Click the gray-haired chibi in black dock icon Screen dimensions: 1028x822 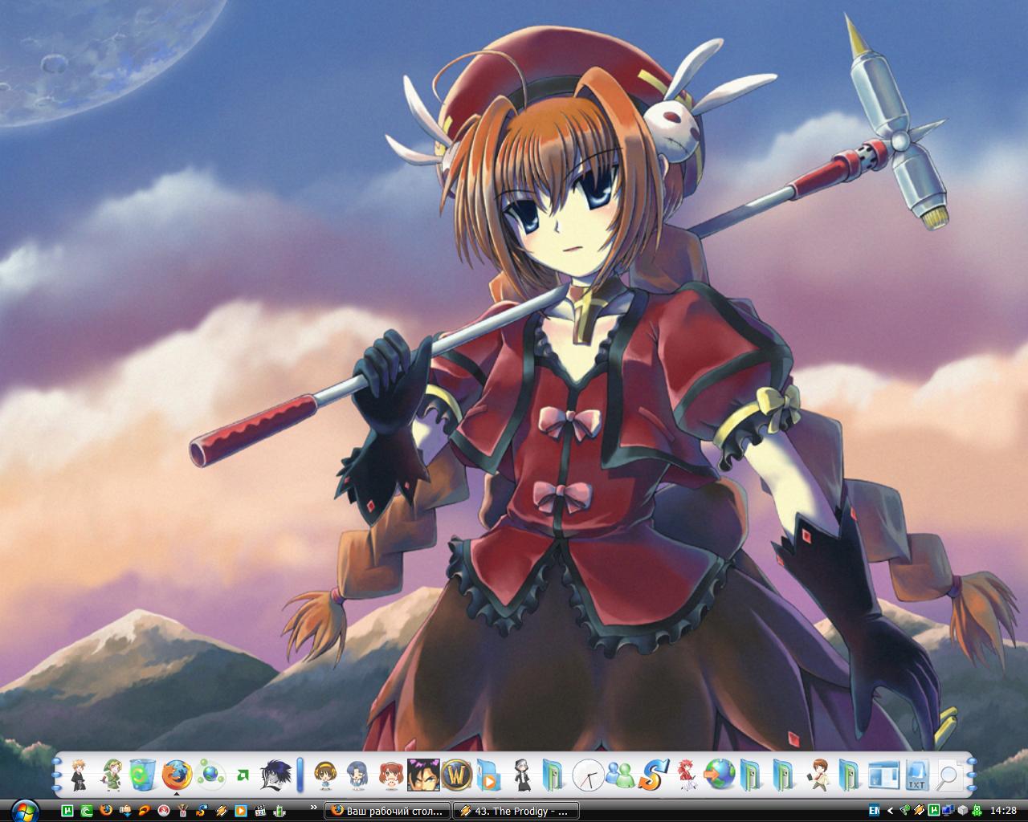click(522, 775)
